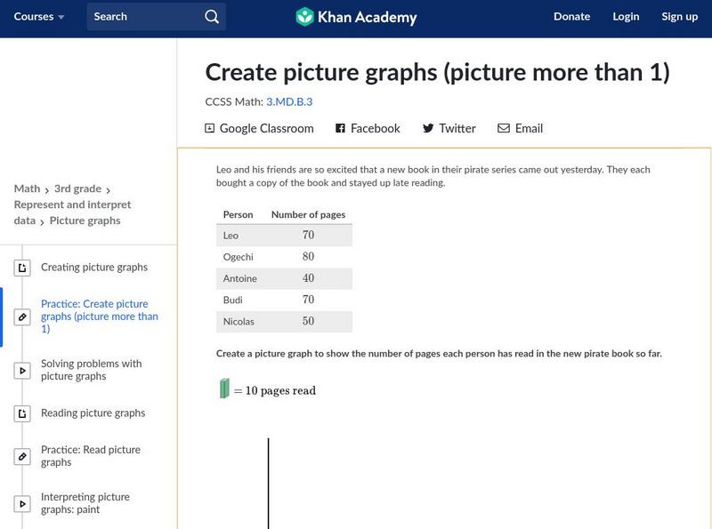This screenshot has width=712, height=529.
Task: Click the Solving problems video play icon
Action: click(22, 370)
